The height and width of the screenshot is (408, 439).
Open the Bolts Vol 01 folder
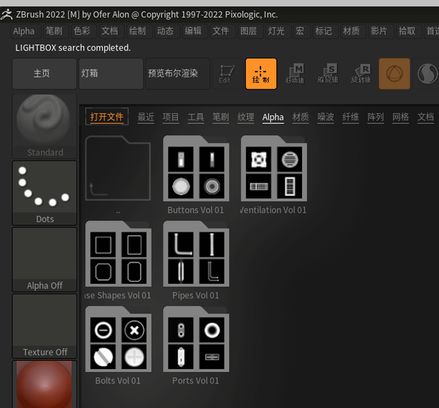coord(118,339)
